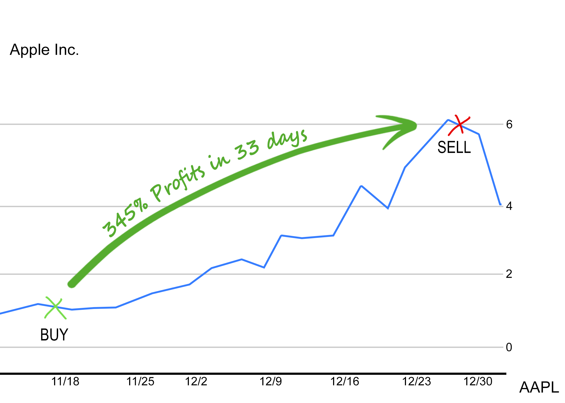Select the 12/23 date tick label
The width and height of the screenshot is (565, 403).
point(416,382)
